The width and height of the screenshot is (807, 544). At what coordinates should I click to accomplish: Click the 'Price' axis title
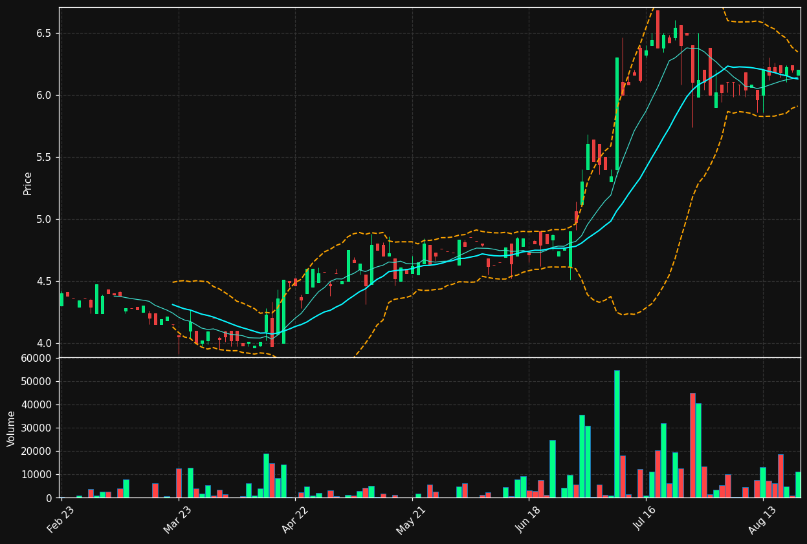pos(28,183)
